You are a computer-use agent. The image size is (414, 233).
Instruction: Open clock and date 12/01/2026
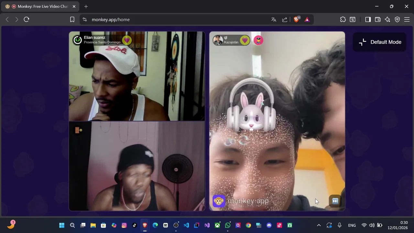tap(398, 225)
